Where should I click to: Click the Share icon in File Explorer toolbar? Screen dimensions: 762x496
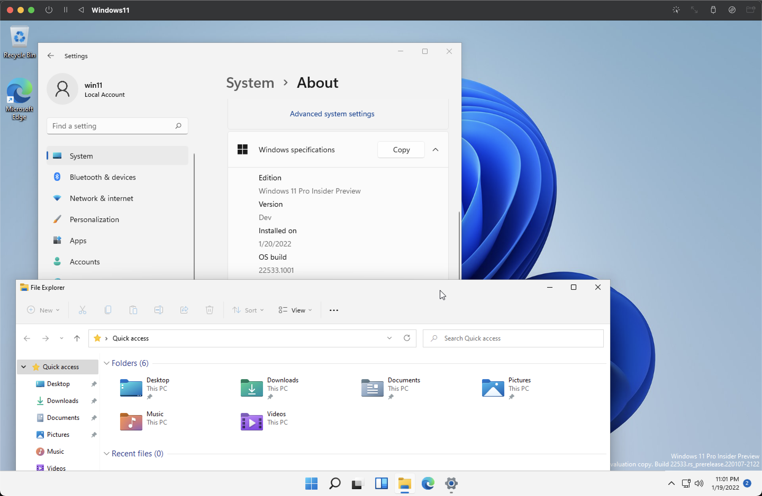click(184, 310)
